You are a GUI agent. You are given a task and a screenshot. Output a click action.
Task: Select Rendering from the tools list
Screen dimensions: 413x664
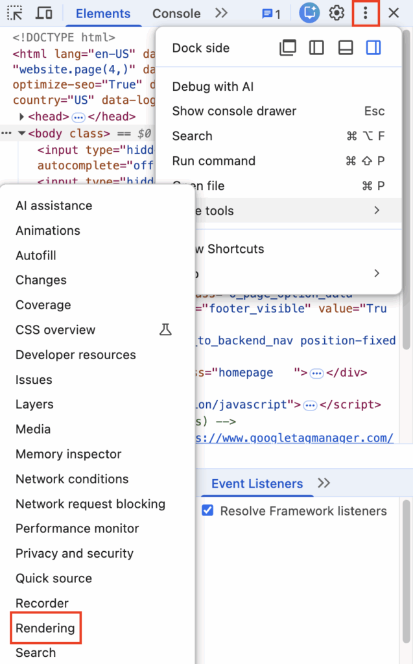point(45,628)
